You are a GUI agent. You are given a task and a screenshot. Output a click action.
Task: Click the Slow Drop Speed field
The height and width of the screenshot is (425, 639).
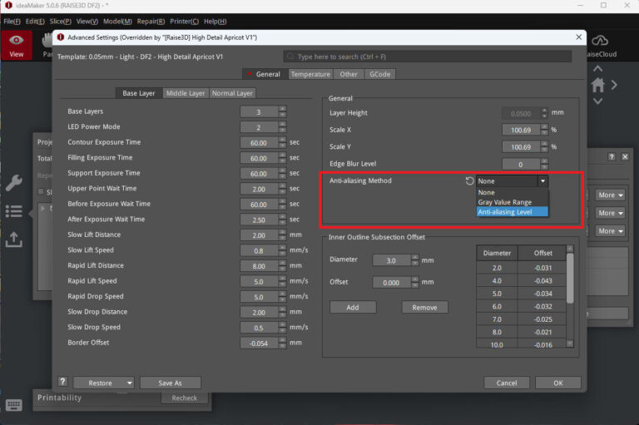(260, 328)
